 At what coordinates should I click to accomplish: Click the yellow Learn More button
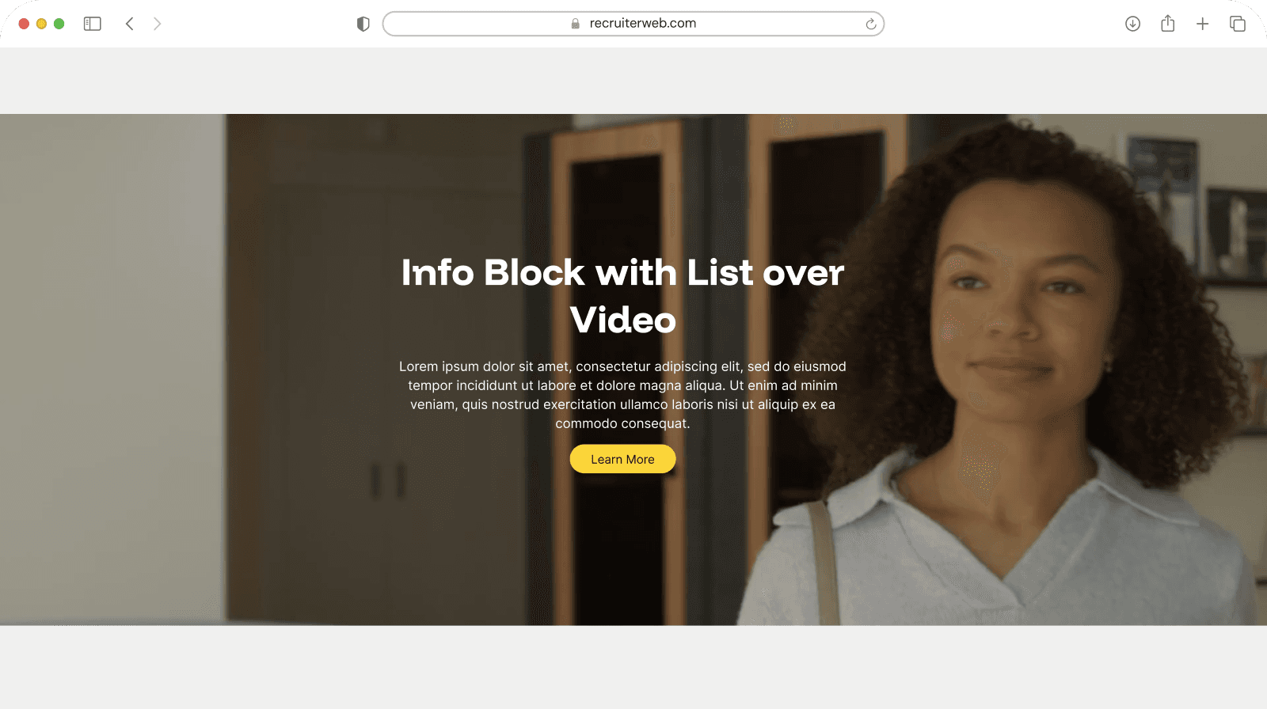tap(622, 459)
